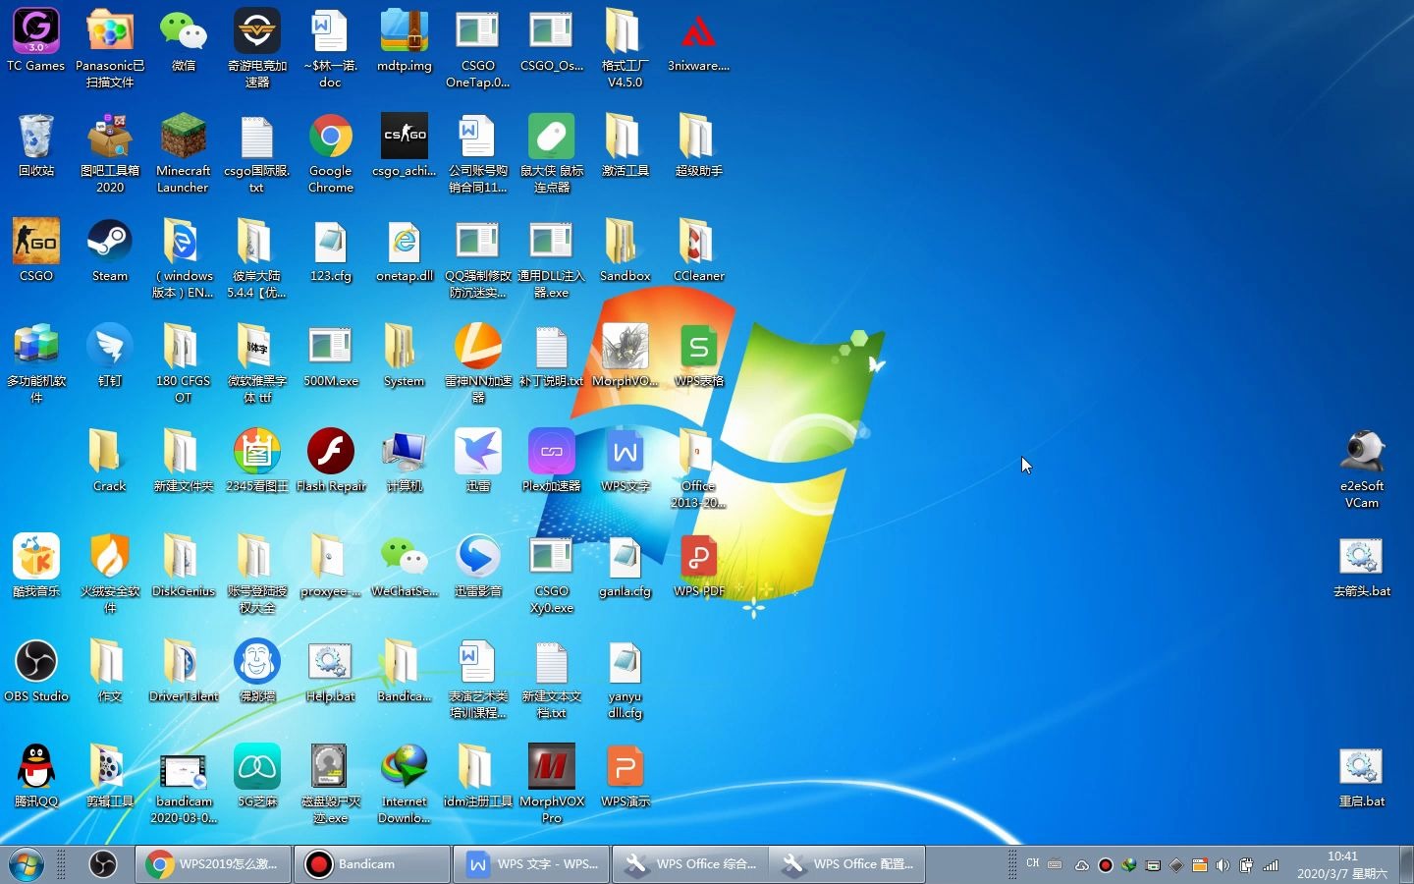
Task: Open the Windows Start button
Action: (x=27, y=864)
